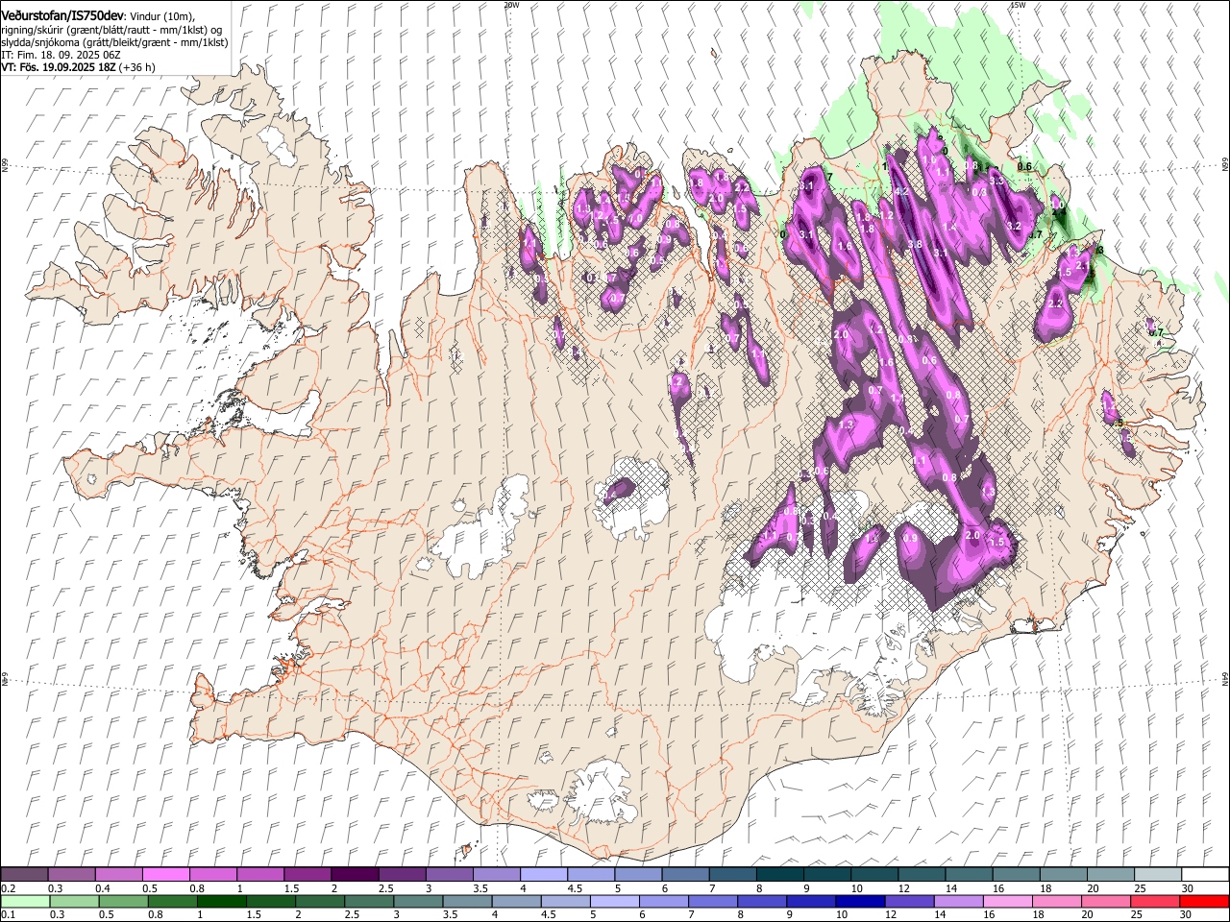1230x922 pixels.
Task: Click the 'VT: Fös. 19.09.2025 18Z (+36 h)' line
Action: pyautogui.click(x=78, y=67)
